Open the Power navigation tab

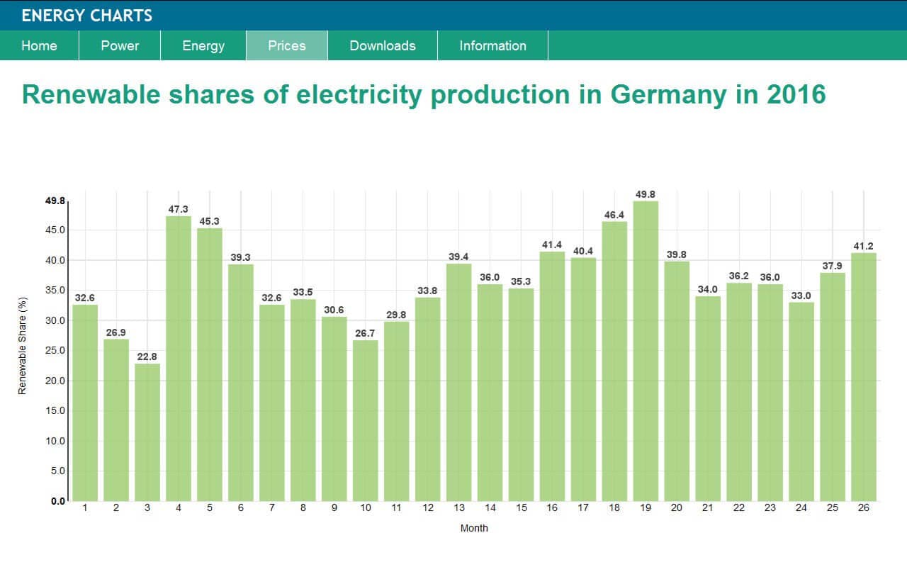coord(120,45)
